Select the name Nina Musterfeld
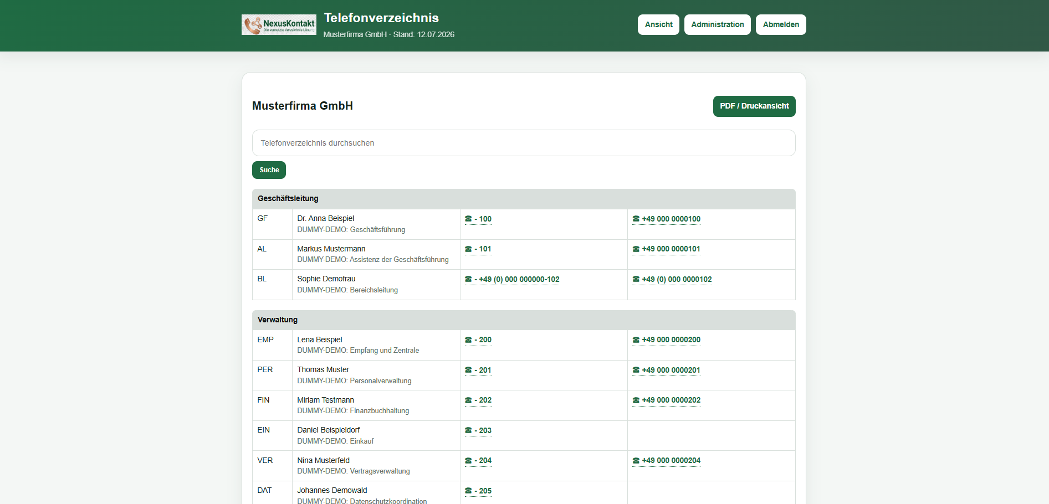 click(324, 460)
